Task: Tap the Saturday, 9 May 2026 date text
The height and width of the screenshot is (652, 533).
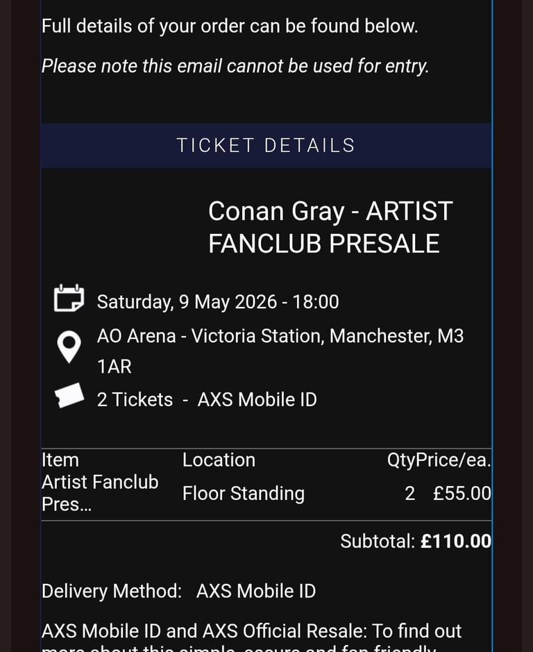Action: 217,302
